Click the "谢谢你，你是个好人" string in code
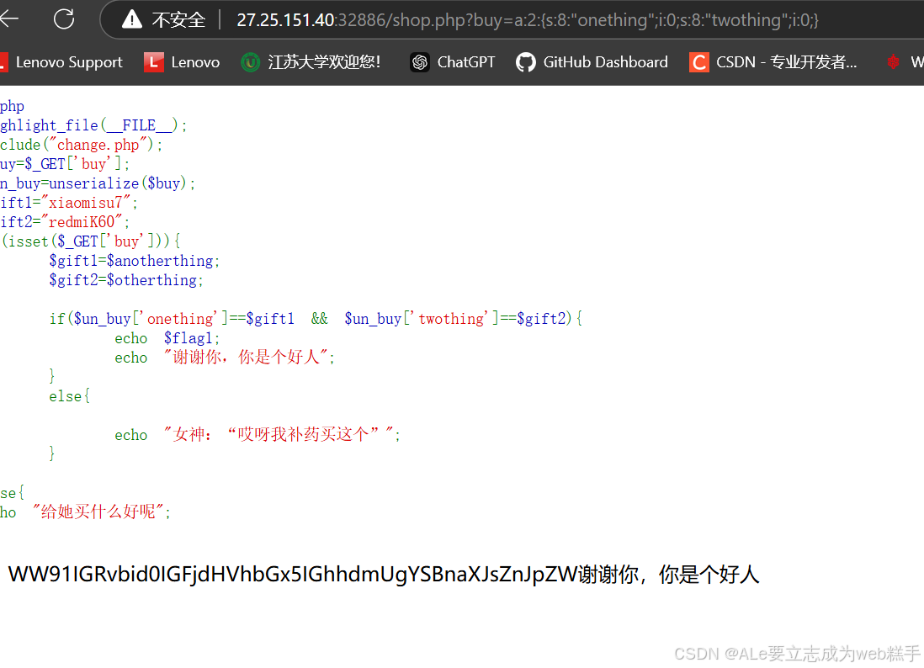 [x=246, y=357]
